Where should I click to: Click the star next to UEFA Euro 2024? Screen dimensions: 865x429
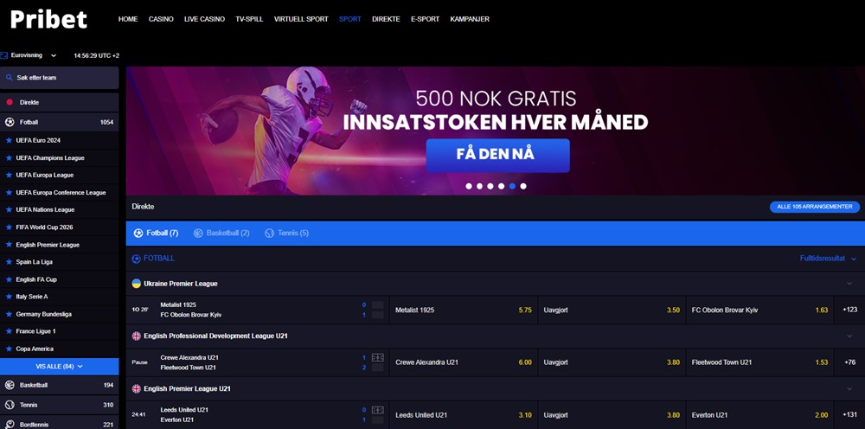tap(9, 140)
